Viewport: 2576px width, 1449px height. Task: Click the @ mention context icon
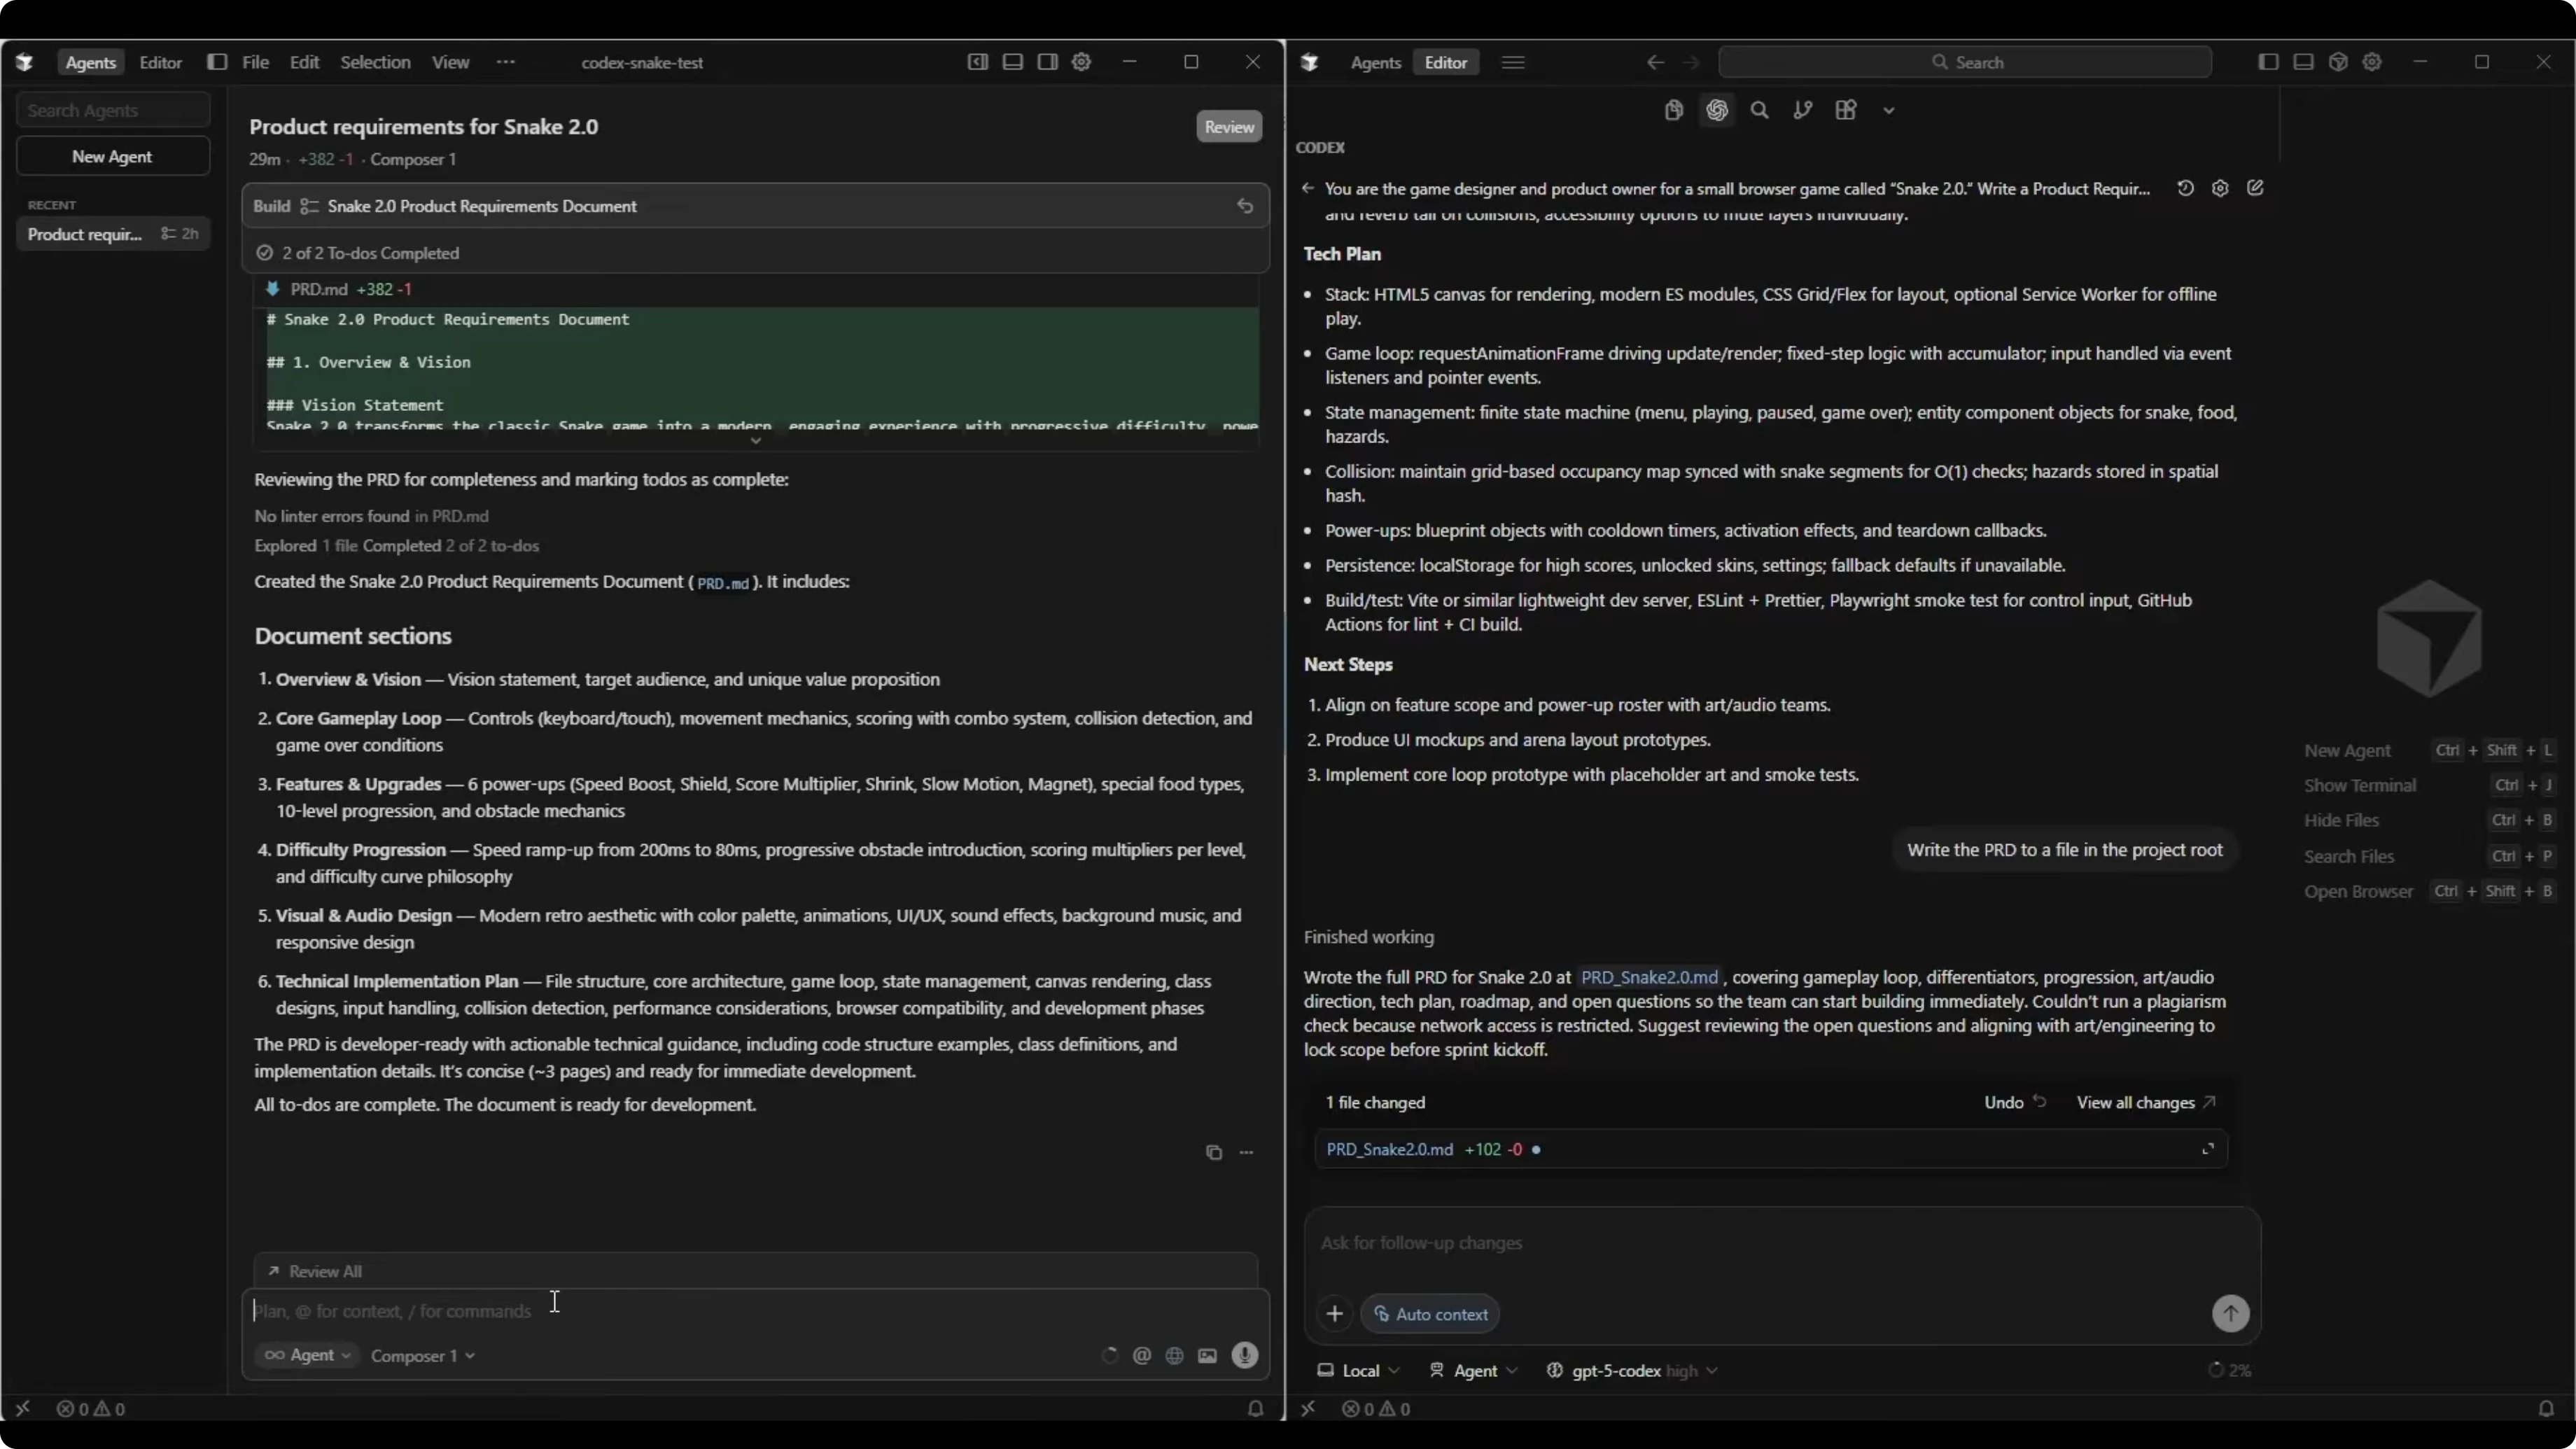(x=1141, y=1355)
